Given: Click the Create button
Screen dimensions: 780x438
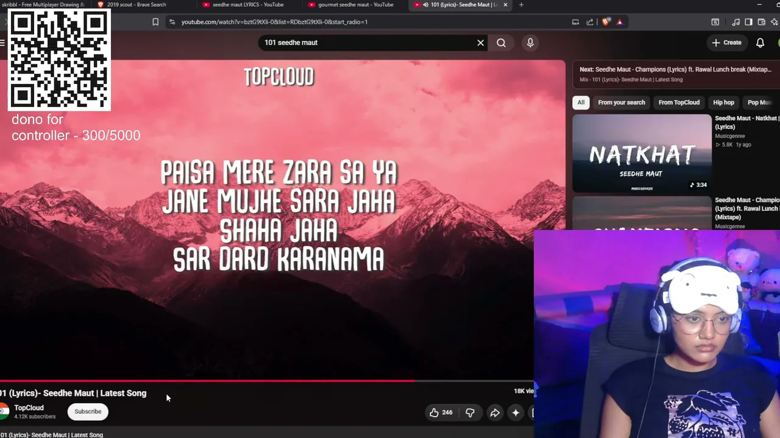Looking at the screenshot, I should point(726,43).
